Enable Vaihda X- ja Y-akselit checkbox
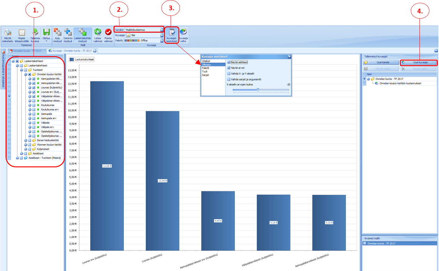The height and width of the screenshot is (271, 439). click(229, 74)
